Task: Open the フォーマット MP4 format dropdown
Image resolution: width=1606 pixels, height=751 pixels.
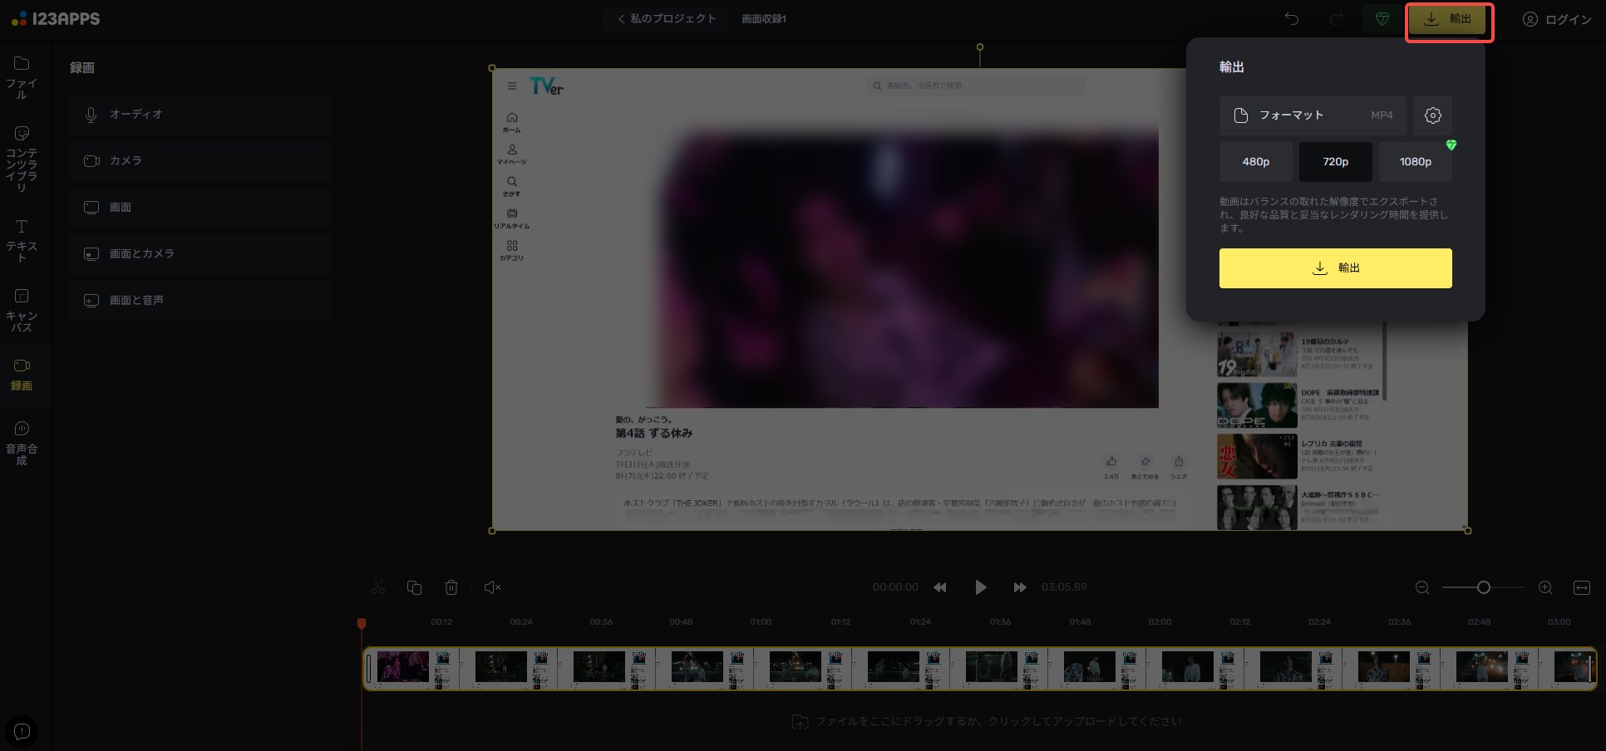Action: [1313, 115]
